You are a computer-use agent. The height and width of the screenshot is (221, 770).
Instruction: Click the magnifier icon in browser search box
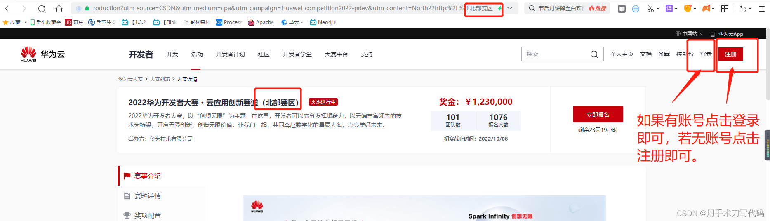pos(532,8)
